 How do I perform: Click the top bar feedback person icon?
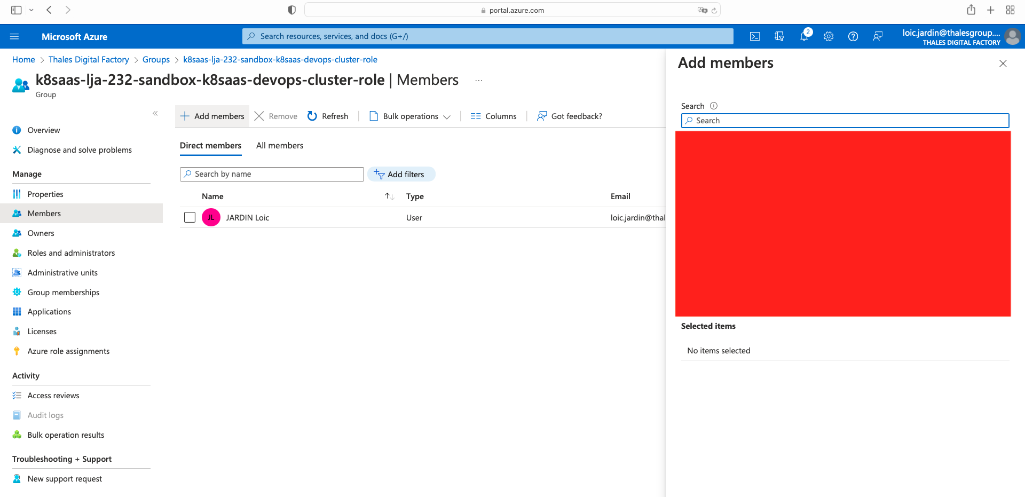click(878, 36)
